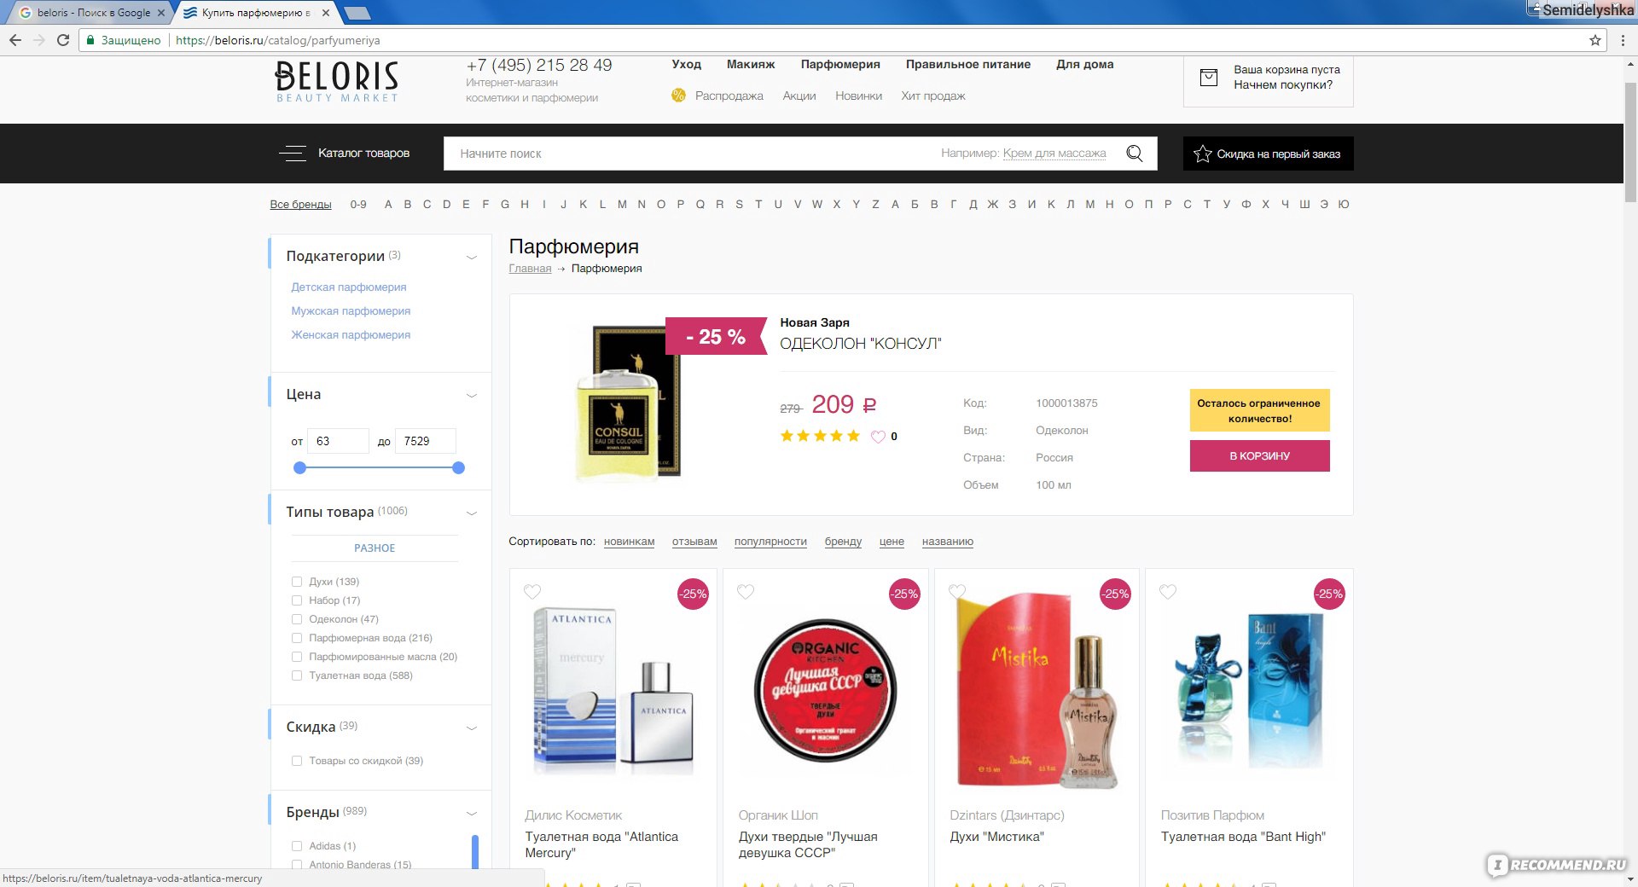Click the maximum price field showing 7529

click(x=425, y=441)
